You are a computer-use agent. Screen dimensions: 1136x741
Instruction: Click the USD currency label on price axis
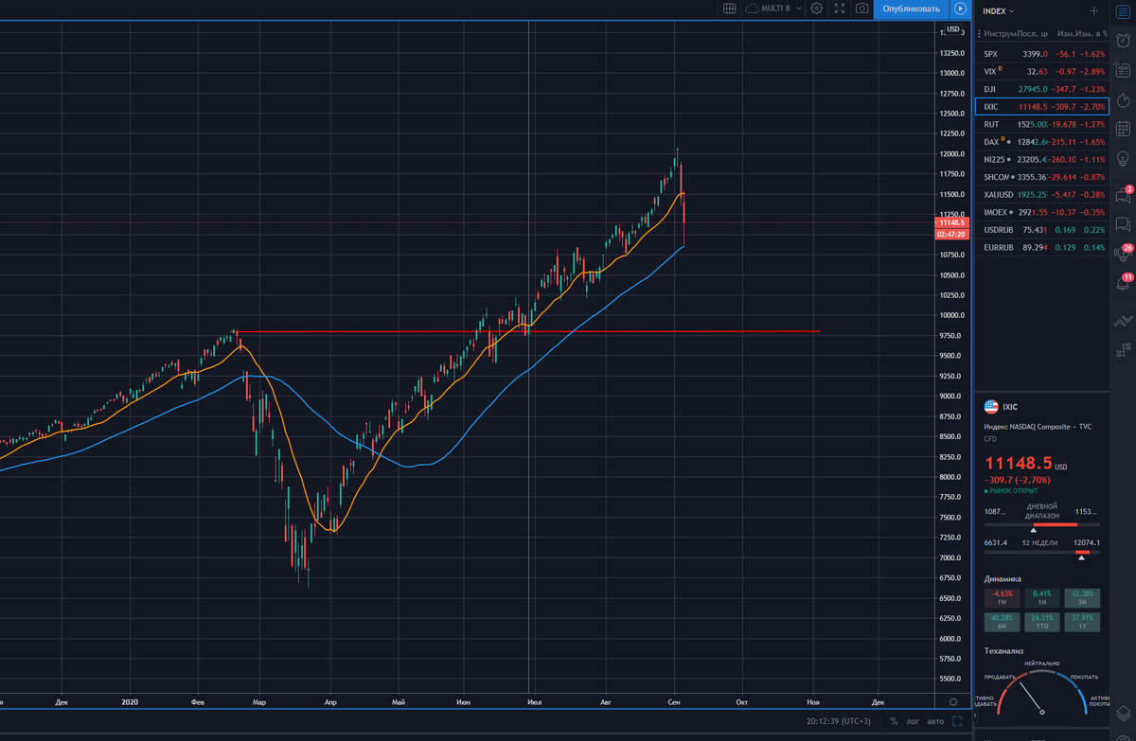point(952,29)
